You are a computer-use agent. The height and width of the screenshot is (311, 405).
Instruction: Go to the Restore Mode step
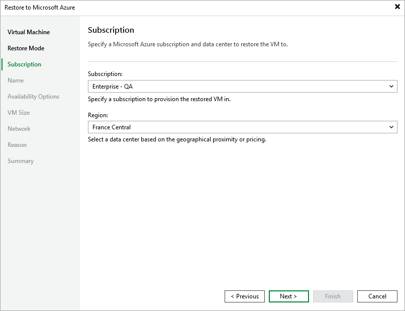point(26,48)
